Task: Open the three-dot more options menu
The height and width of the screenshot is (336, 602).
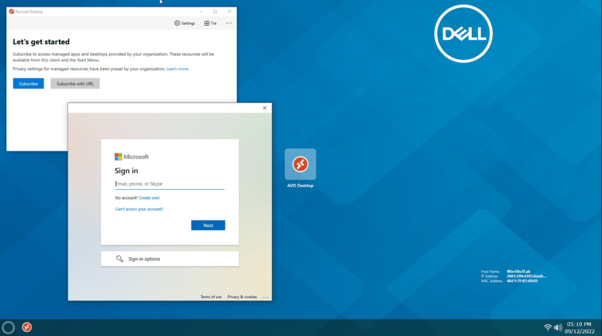Action: coord(229,23)
